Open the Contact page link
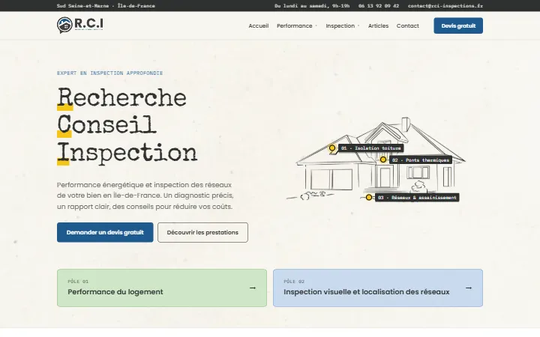Viewport: 540px width, 337px height. [x=408, y=25]
